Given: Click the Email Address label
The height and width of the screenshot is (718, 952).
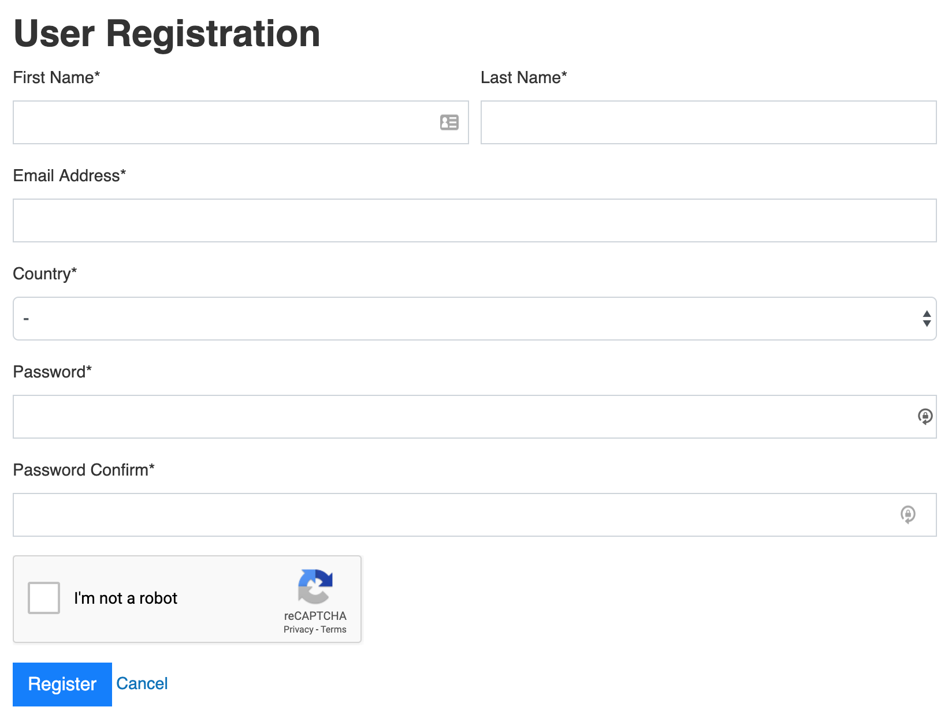Looking at the screenshot, I should (x=69, y=175).
